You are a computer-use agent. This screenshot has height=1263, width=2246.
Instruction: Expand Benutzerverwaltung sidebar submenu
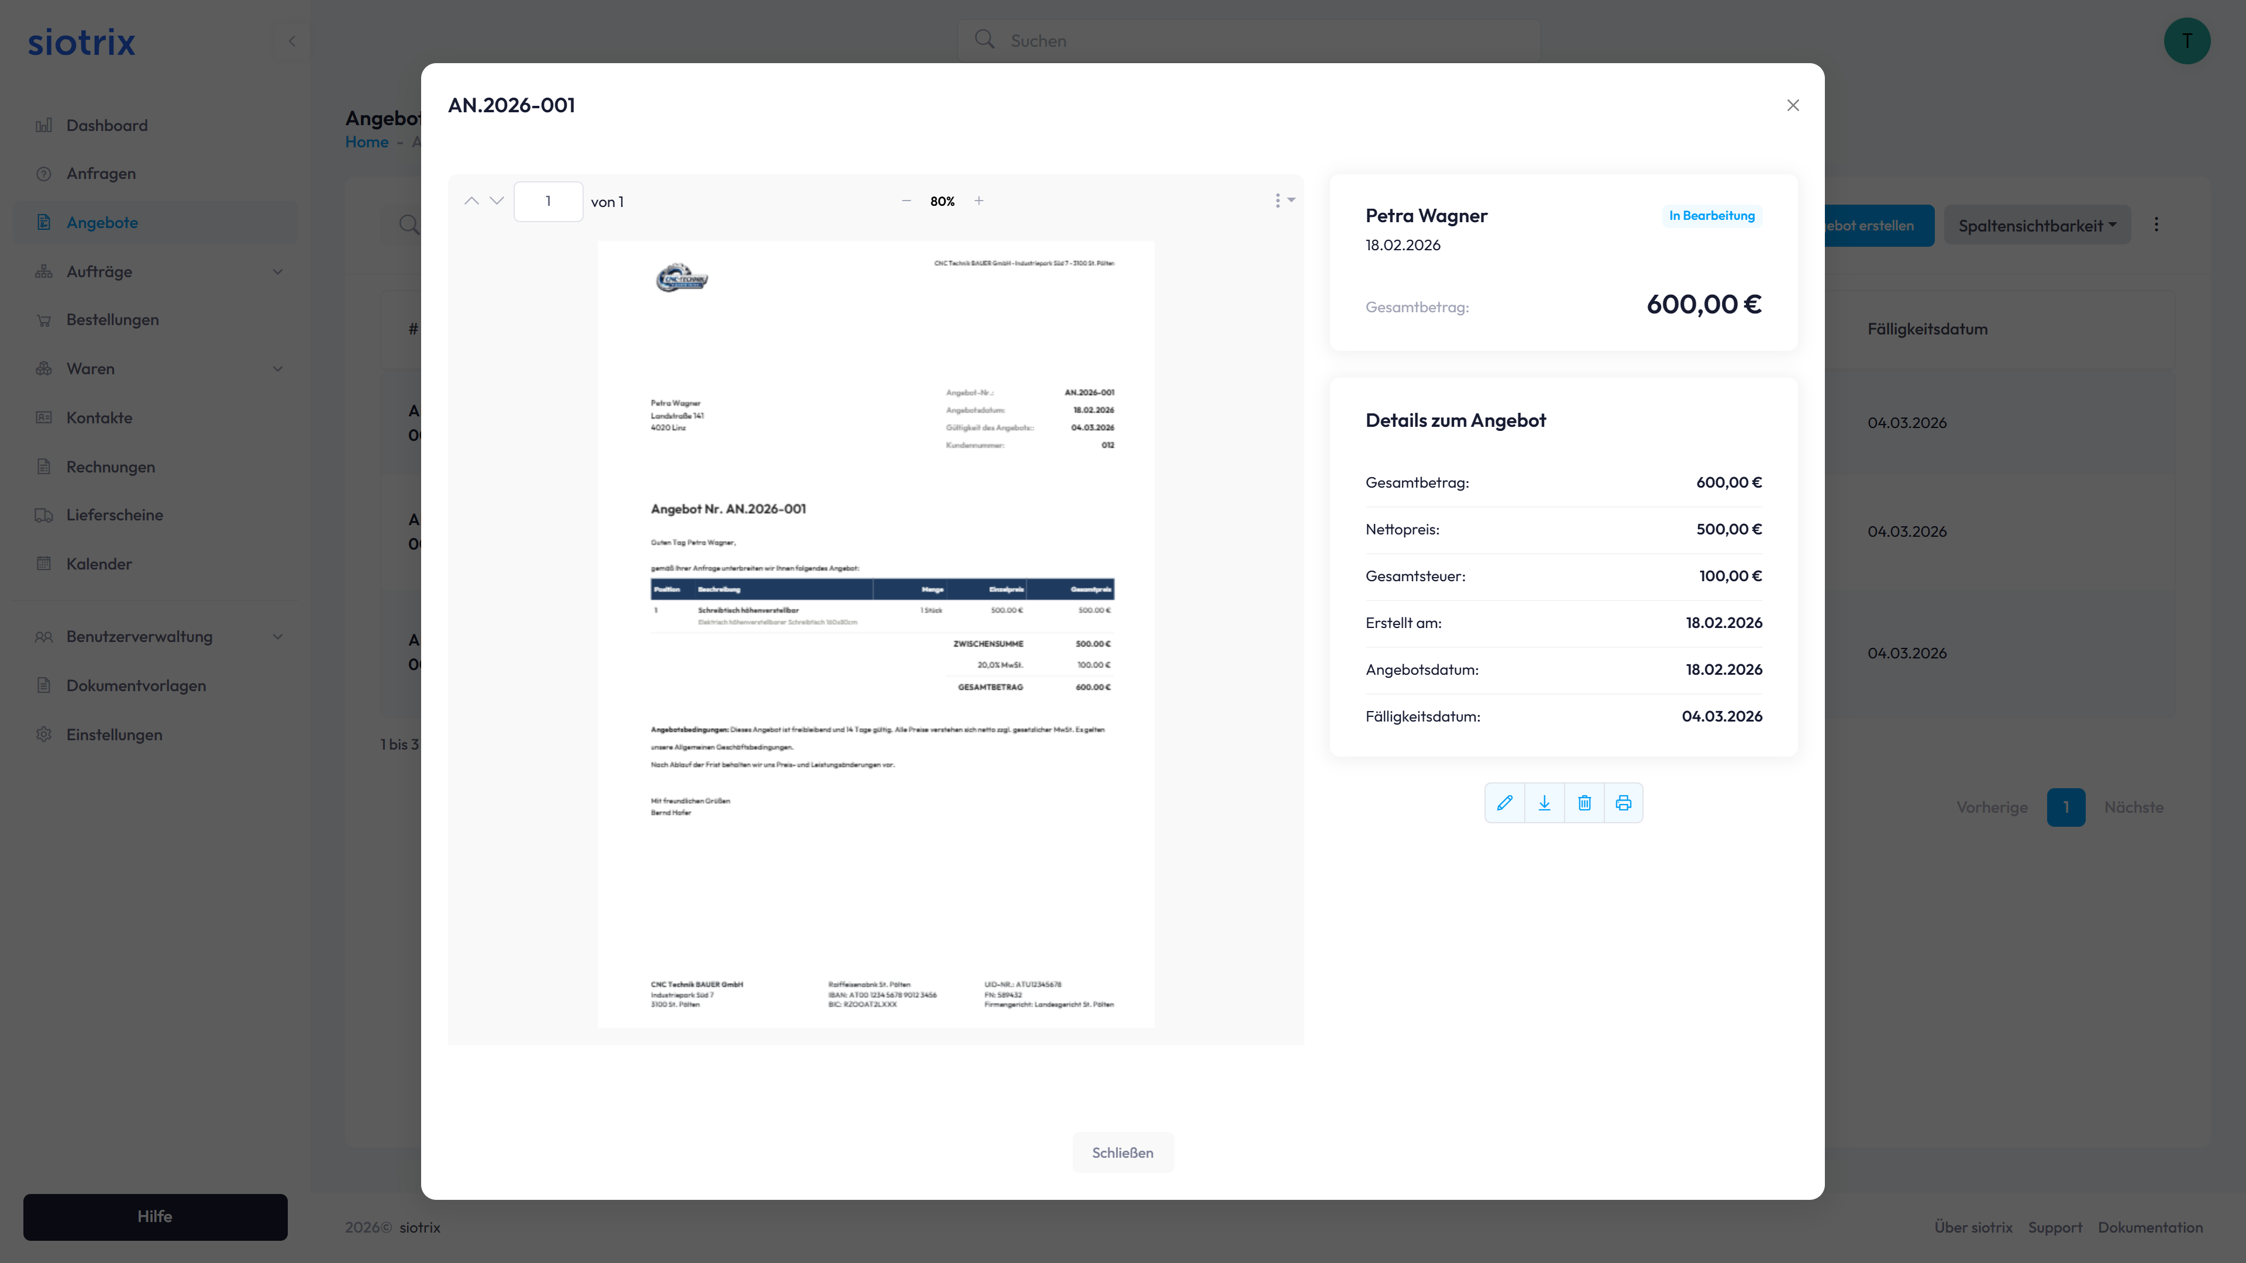point(277,637)
